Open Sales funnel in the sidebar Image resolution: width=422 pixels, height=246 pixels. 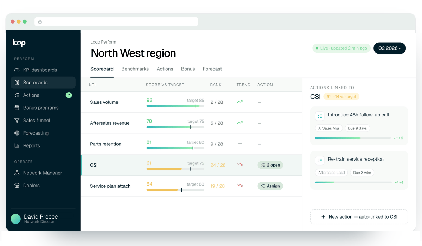pyautogui.click(x=43, y=121)
